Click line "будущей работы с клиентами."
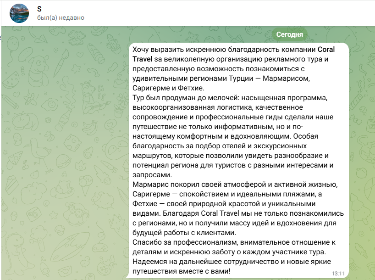 coord(184,233)
